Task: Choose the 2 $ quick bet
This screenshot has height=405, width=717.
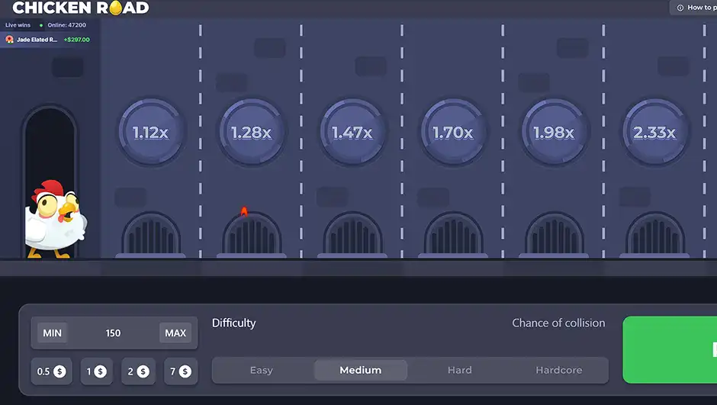Action: (138, 371)
